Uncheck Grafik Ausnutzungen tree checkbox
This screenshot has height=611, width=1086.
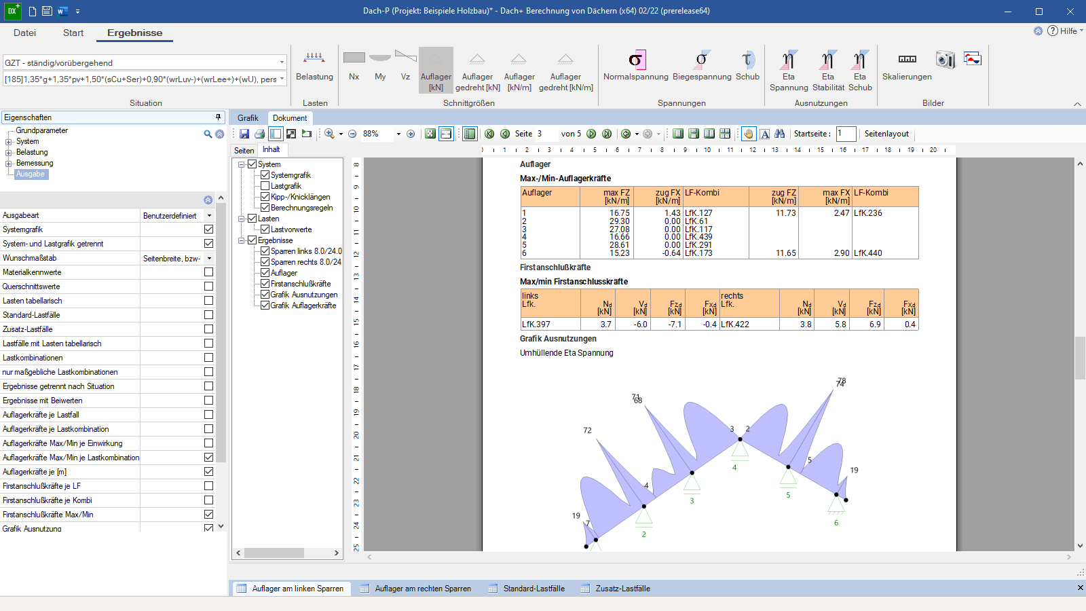click(265, 295)
